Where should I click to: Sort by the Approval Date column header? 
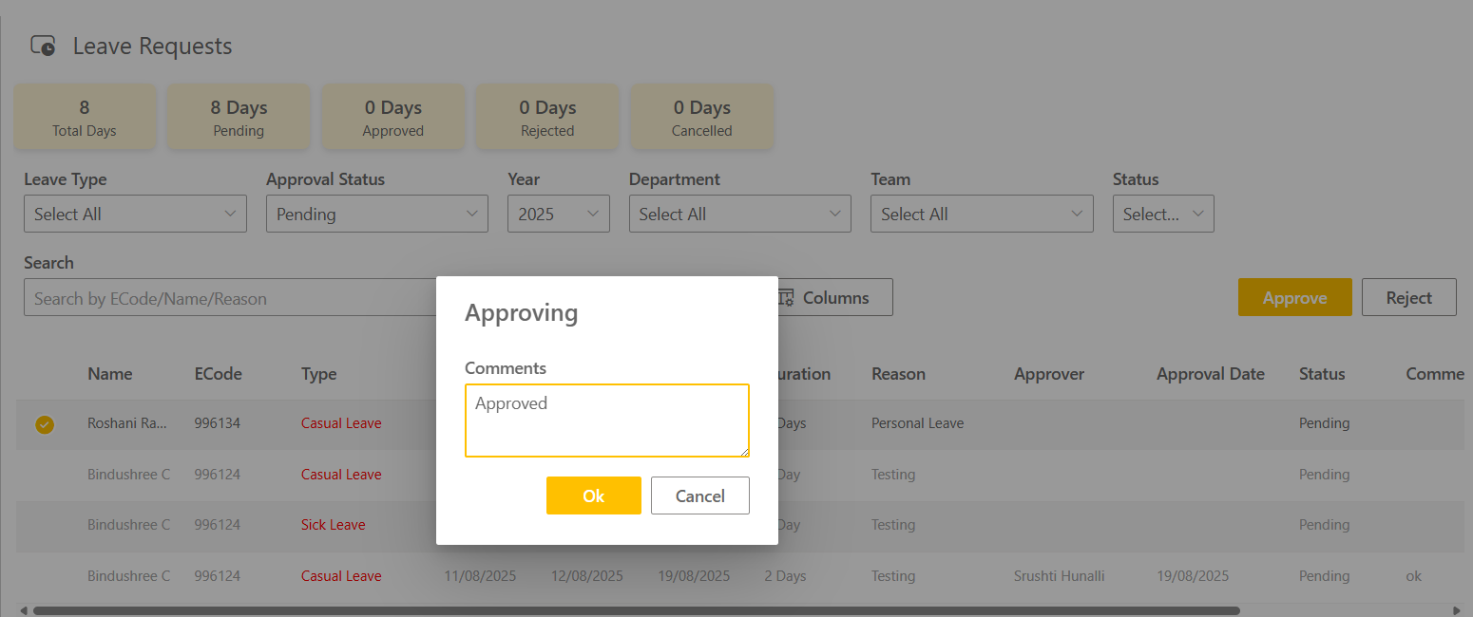[1210, 374]
